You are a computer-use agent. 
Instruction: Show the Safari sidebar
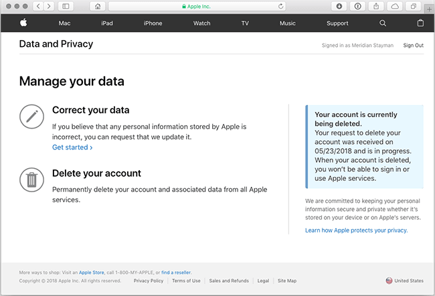[x=66, y=6]
